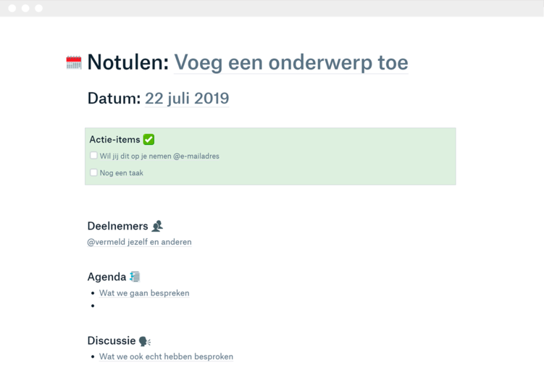
Task: Check the 'Wil jij dit op je nemen' checkbox
Action: (93, 156)
